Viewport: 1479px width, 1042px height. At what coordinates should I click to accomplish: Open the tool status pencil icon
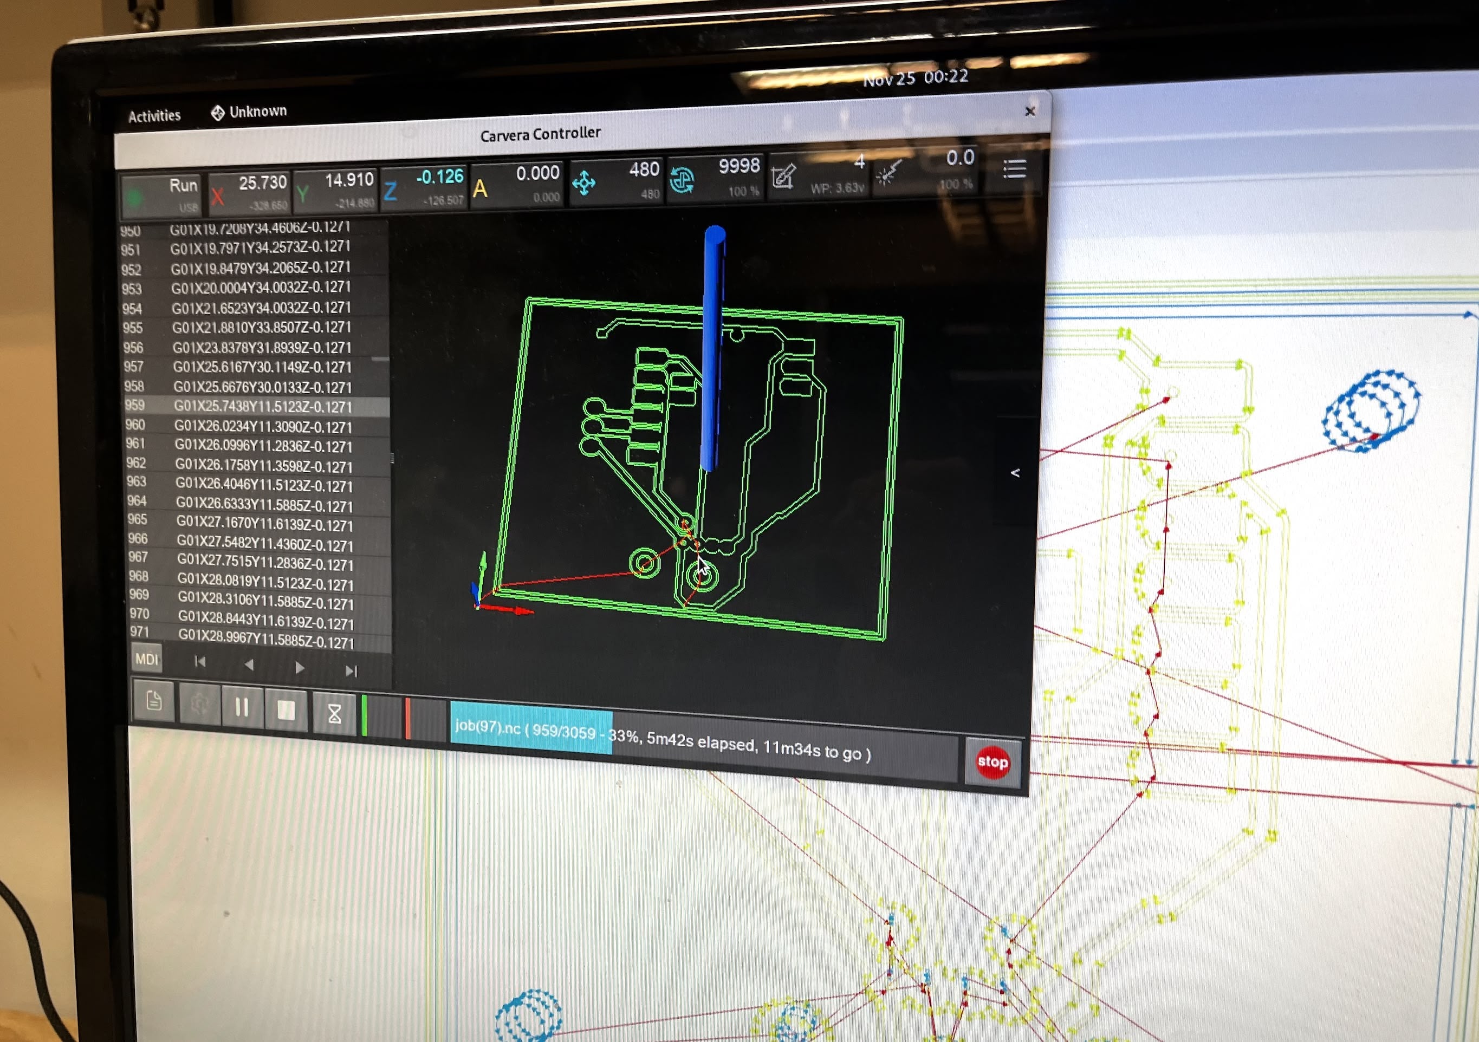(783, 176)
